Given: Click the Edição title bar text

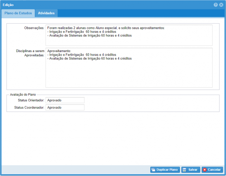Looking at the screenshot, I should click(x=8, y=5).
